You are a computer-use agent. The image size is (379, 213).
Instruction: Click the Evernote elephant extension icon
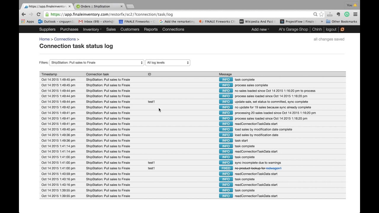(x=338, y=14)
